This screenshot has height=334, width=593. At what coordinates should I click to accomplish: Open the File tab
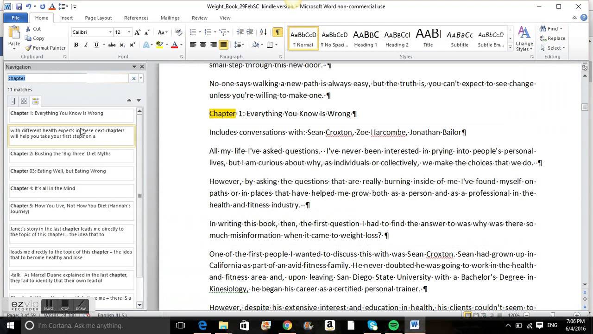(15, 18)
